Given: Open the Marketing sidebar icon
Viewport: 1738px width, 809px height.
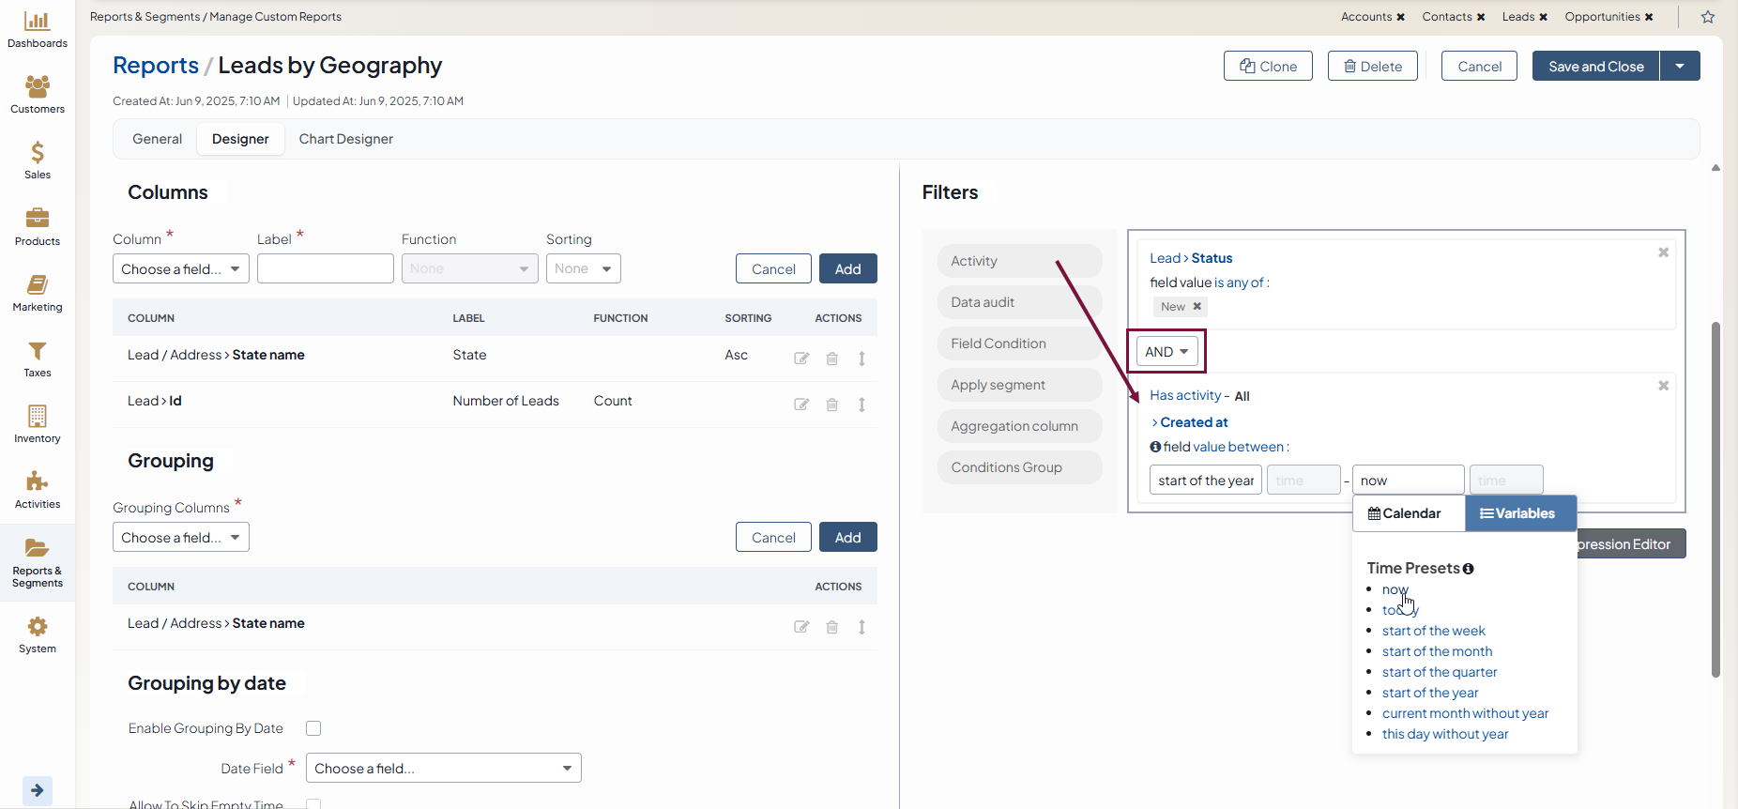Looking at the screenshot, I should [x=37, y=293].
